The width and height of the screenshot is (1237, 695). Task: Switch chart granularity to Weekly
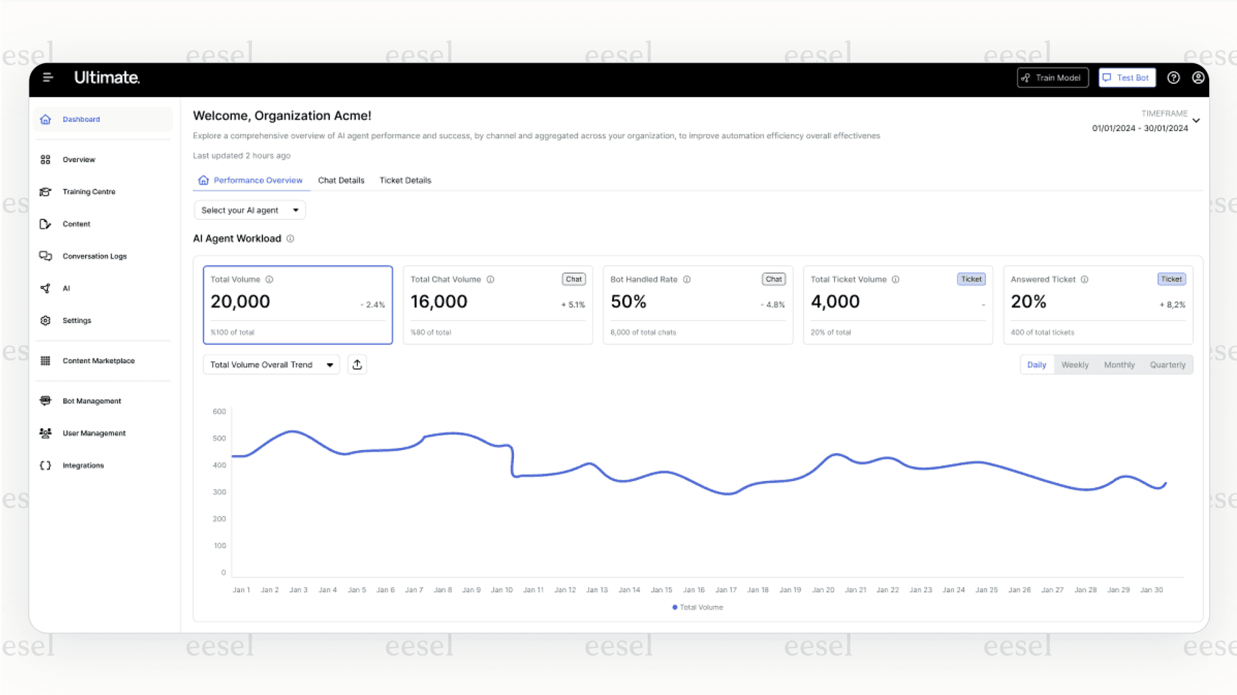[1075, 364]
